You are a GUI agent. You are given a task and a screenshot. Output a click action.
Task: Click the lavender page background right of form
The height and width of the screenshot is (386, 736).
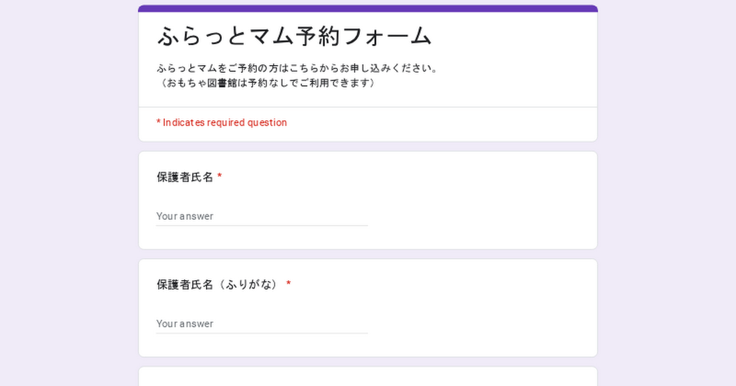point(667,196)
